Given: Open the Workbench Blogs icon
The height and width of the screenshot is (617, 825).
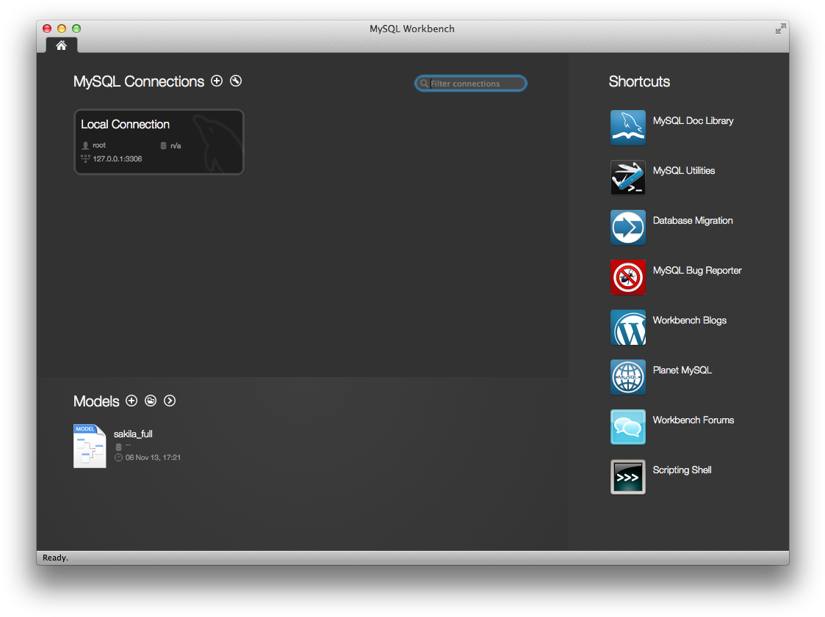Looking at the screenshot, I should pos(627,327).
